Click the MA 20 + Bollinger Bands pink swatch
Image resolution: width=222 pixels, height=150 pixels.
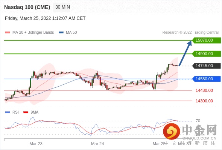pyautogui.click(x=8, y=33)
